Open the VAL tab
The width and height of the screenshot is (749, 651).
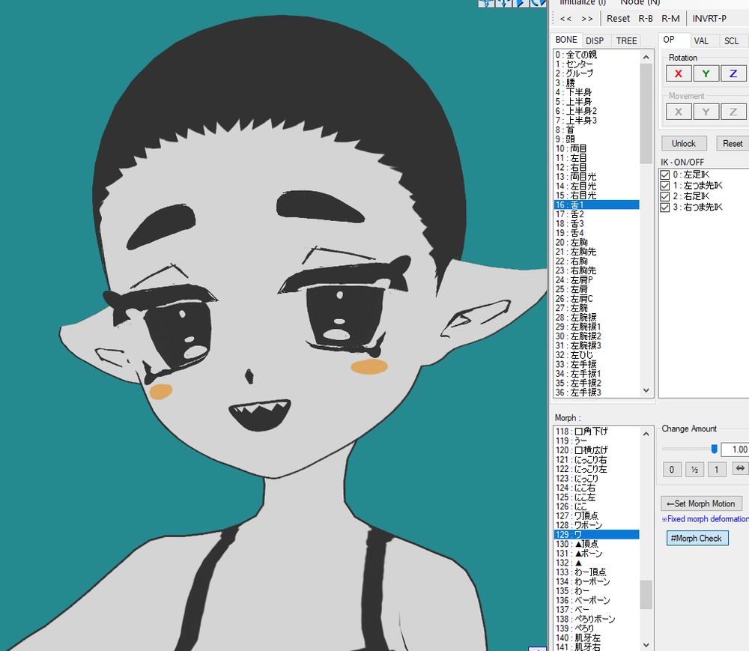point(701,40)
